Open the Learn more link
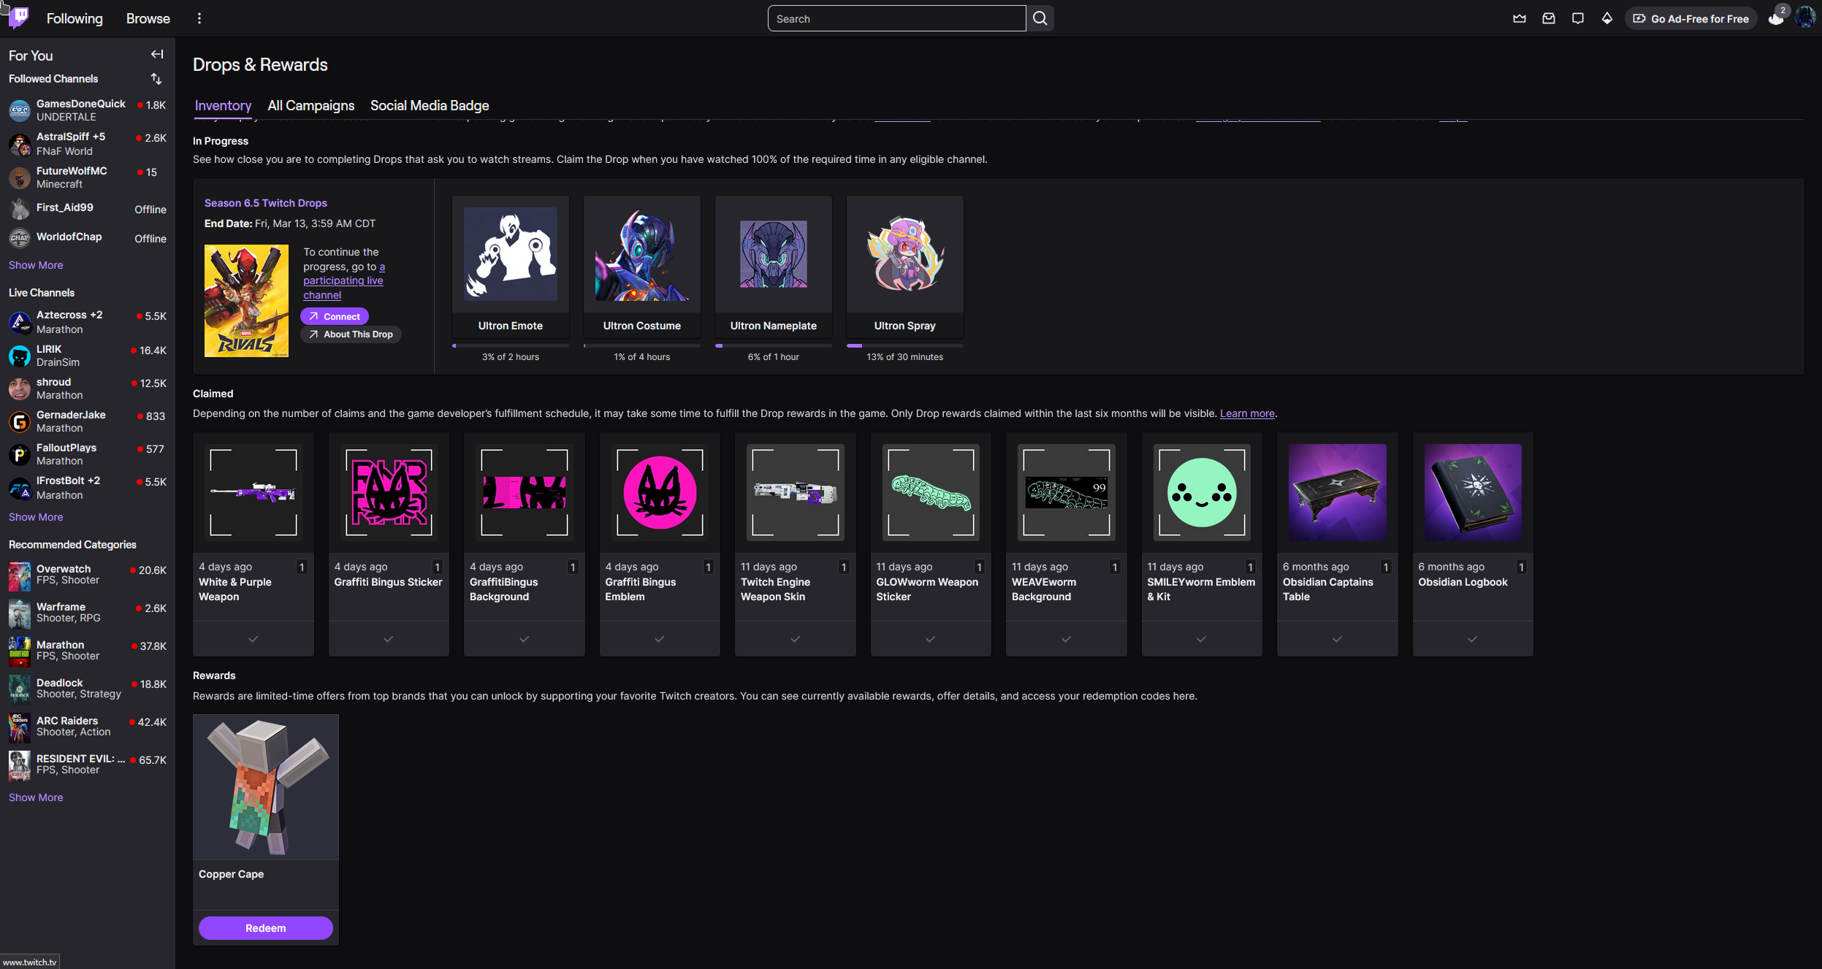This screenshot has width=1822, height=969. click(x=1246, y=413)
